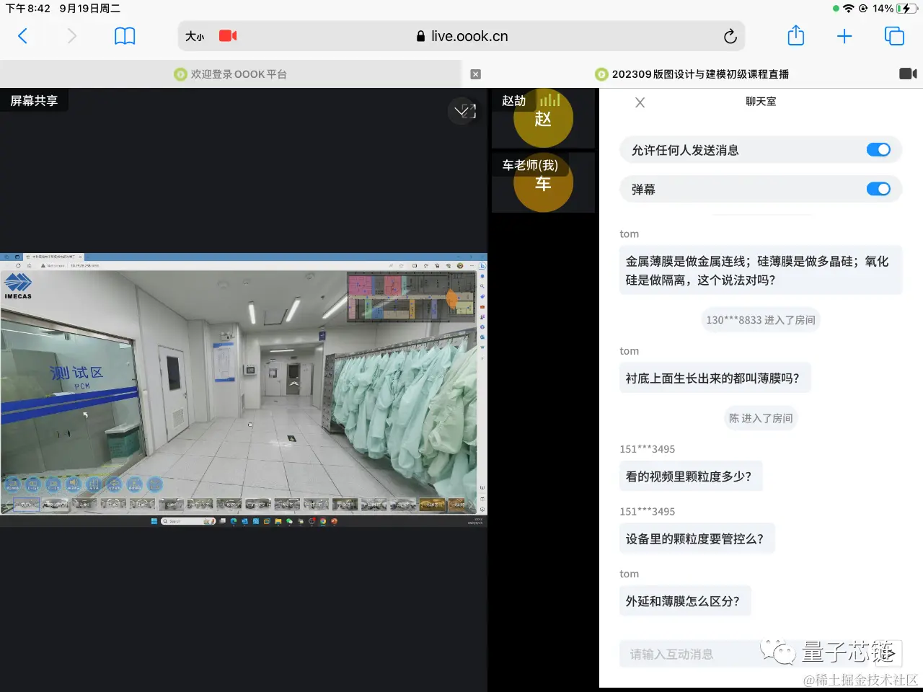923x692 pixels.
Task: Open the 大小 page settings menu in Safari
Action: [x=194, y=35]
